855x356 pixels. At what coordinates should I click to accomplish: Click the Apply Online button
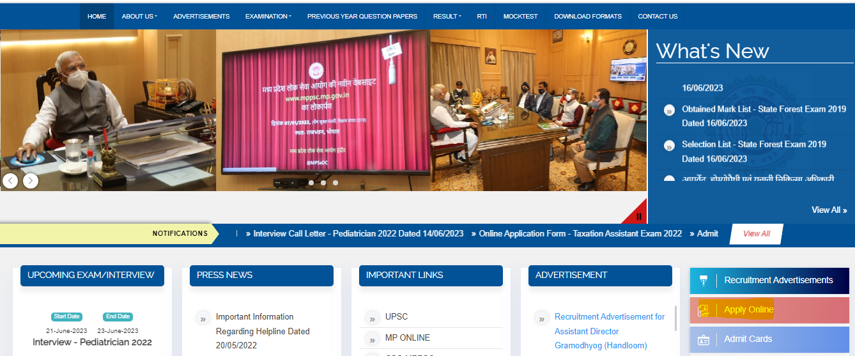coord(769,310)
